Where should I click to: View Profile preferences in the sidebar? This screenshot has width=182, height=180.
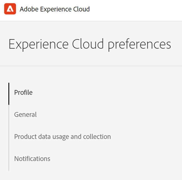coord(24,92)
